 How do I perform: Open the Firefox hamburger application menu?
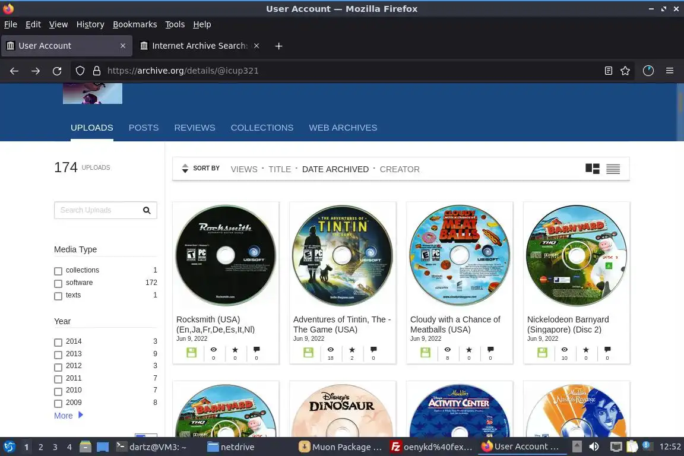pos(670,71)
